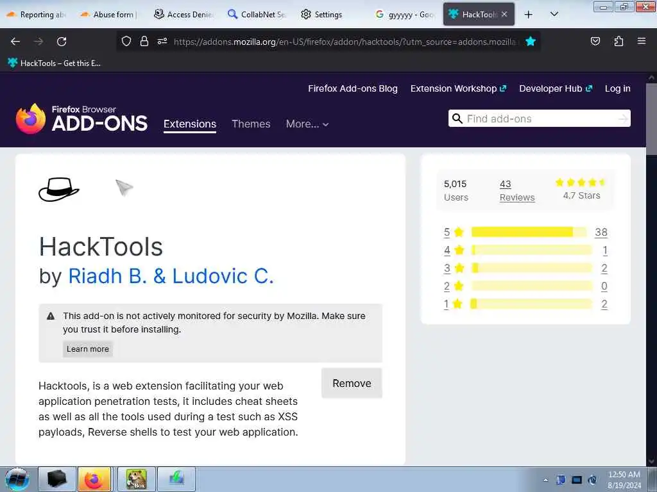Switch to the Settings tab
Screen dimensions: 657x492
[x=321, y=14]
